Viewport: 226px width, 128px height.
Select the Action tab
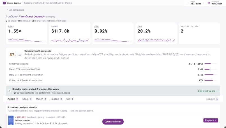(13, 99)
